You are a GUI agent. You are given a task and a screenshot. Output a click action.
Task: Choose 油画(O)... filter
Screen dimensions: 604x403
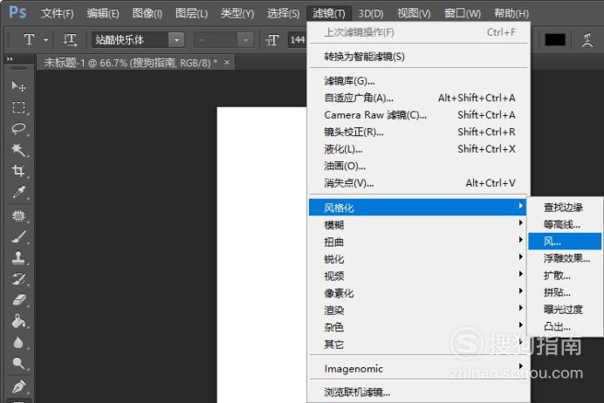419,166
